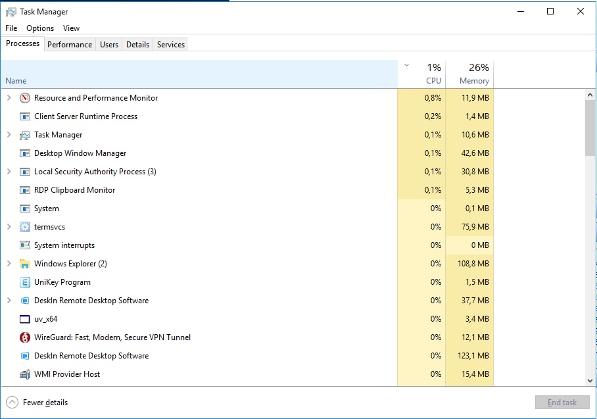This screenshot has width=597, height=419.
Task: Sort processes using the CPU column header
Action: tap(433, 72)
